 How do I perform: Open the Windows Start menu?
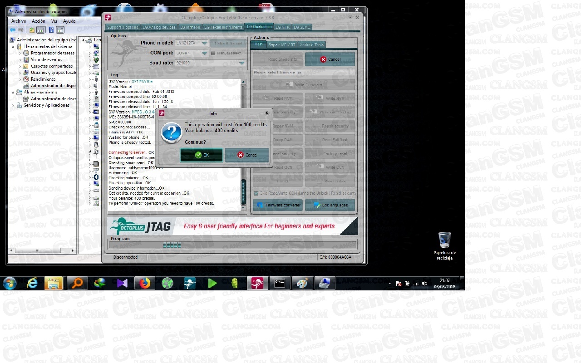(10, 283)
